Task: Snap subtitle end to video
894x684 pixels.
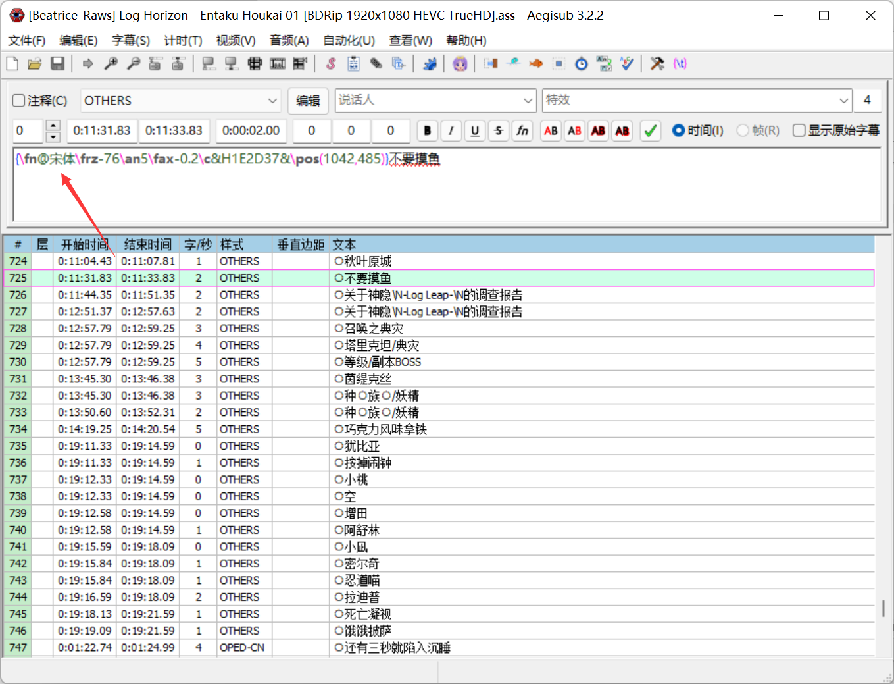Action: coord(232,64)
